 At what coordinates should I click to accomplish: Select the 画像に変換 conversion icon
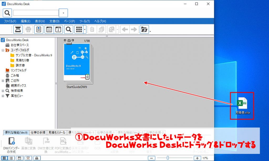coord(28,141)
